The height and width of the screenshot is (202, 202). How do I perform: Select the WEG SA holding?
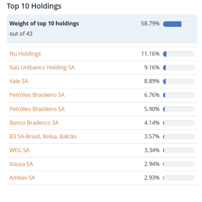[x=19, y=150]
